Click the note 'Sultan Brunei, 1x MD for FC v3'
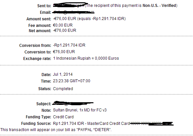This screenshot has height=136, width=193. (x=80, y=110)
